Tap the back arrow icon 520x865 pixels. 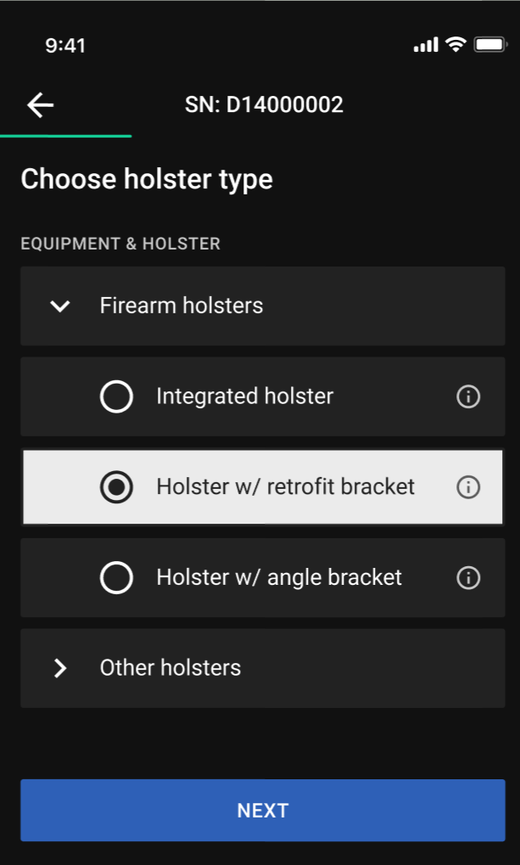(40, 105)
